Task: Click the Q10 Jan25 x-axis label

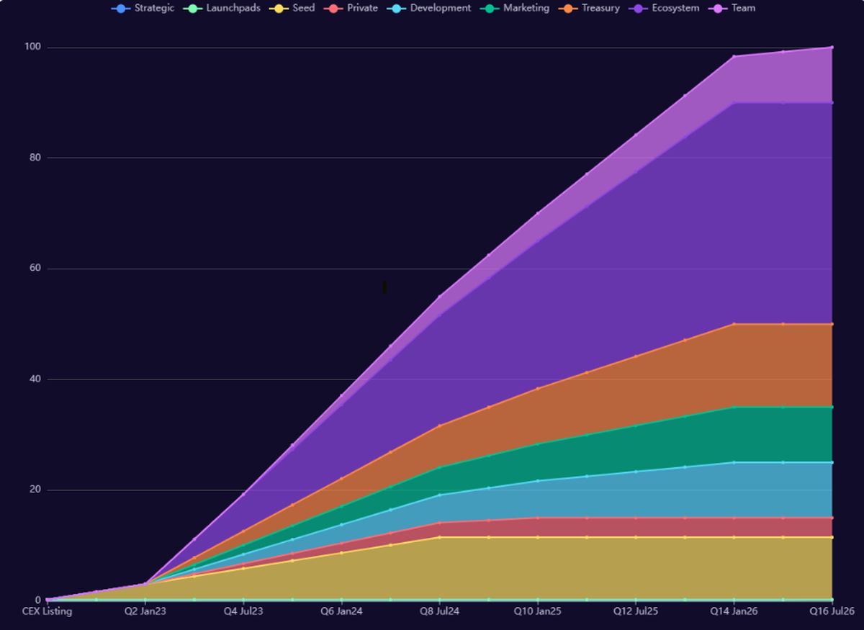Action: [537, 611]
